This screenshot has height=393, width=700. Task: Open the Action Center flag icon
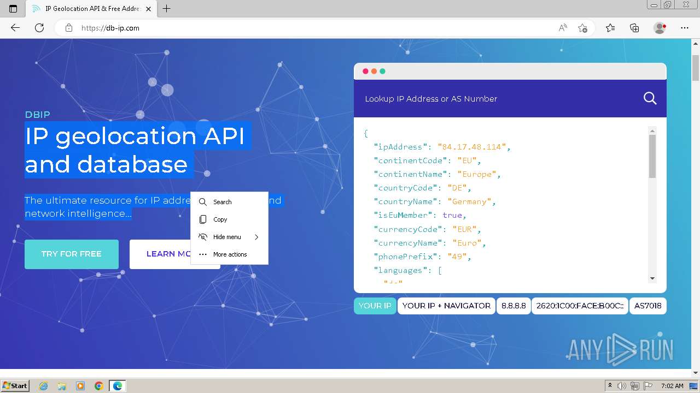pos(648,386)
